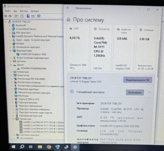Click the Копіювати button

point(135,93)
